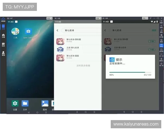Click Wi-Fi status icon in BC-146

[x=152, y=22]
